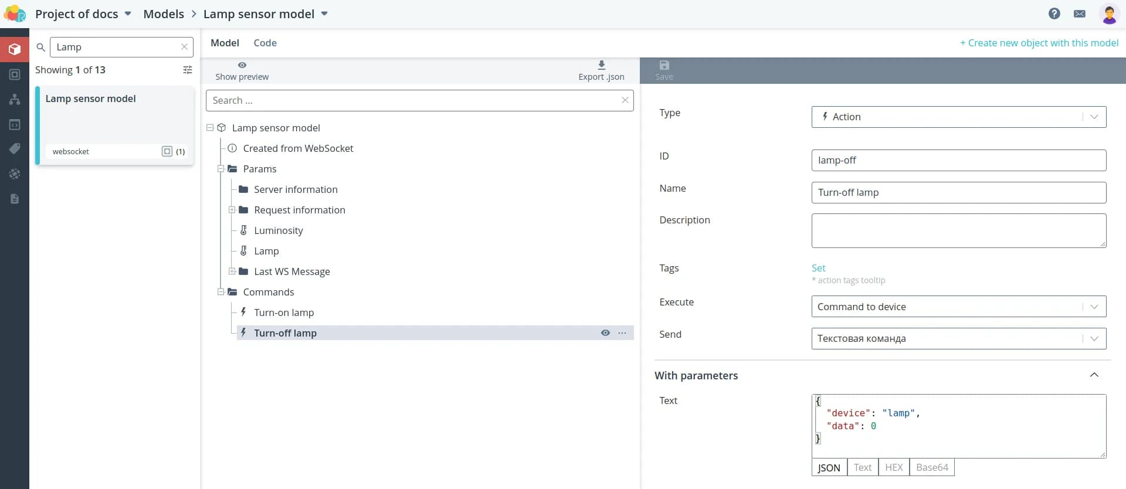Toggle visibility eye on Turn-off lamp
The image size is (1126, 489).
pyautogui.click(x=605, y=333)
